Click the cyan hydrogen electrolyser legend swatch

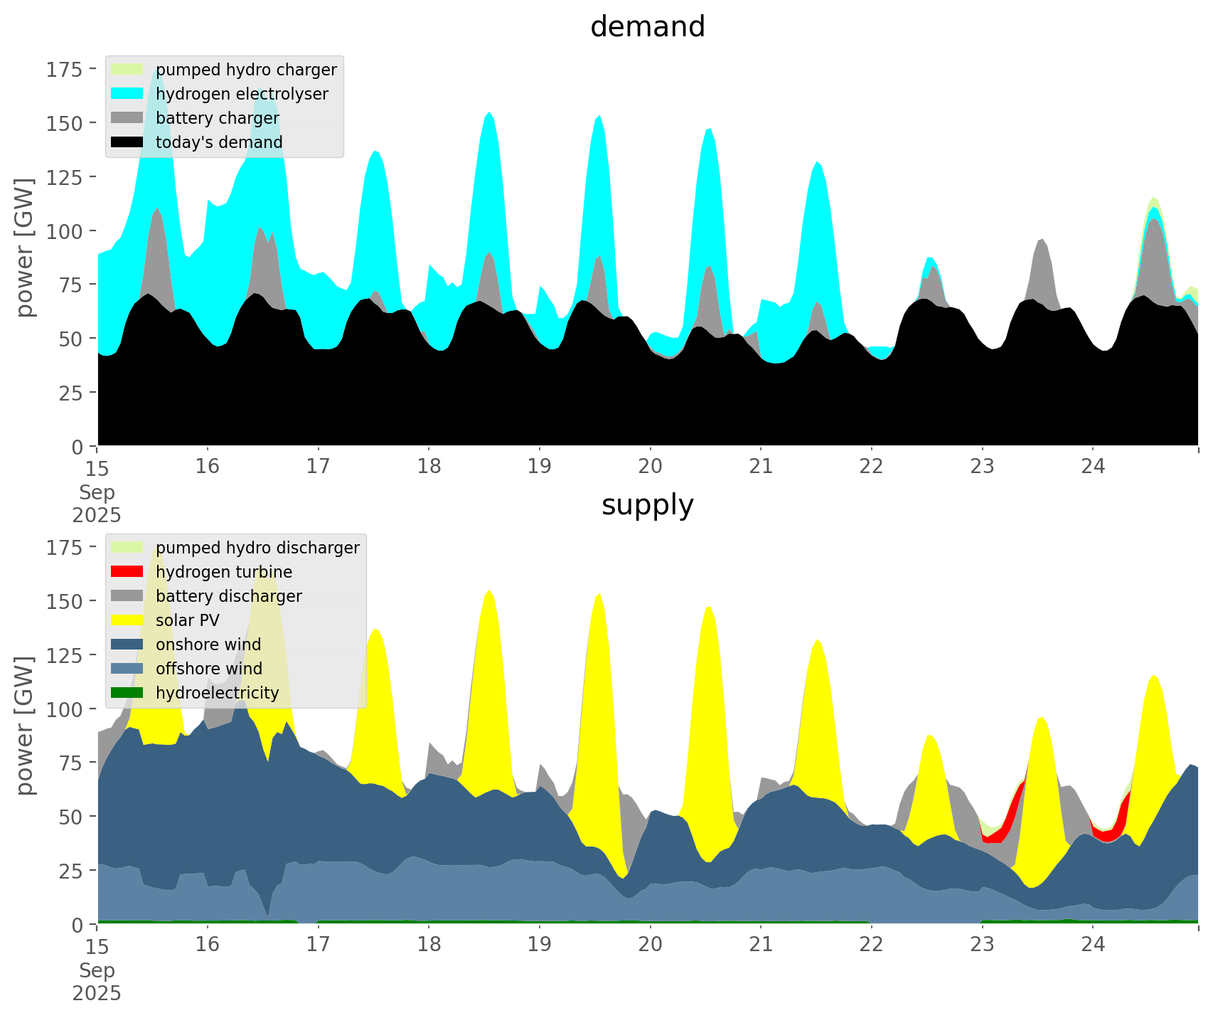pyautogui.click(x=127, y=94)
